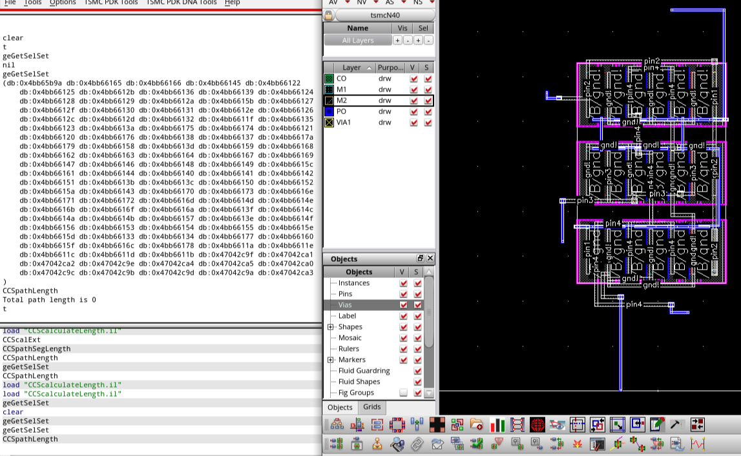The image size is (741, 456).
Task: Click the CO layer green color swatch
Action: [329, 78]
